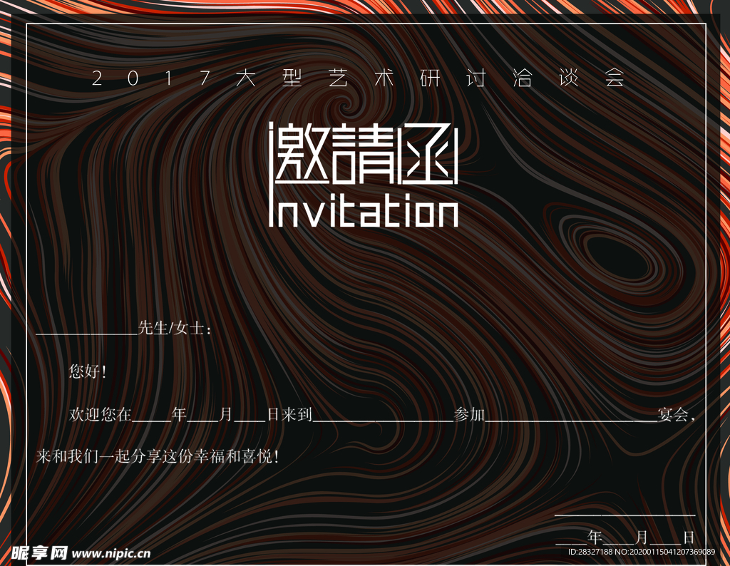Open the www.nipic.cn link

113,553
